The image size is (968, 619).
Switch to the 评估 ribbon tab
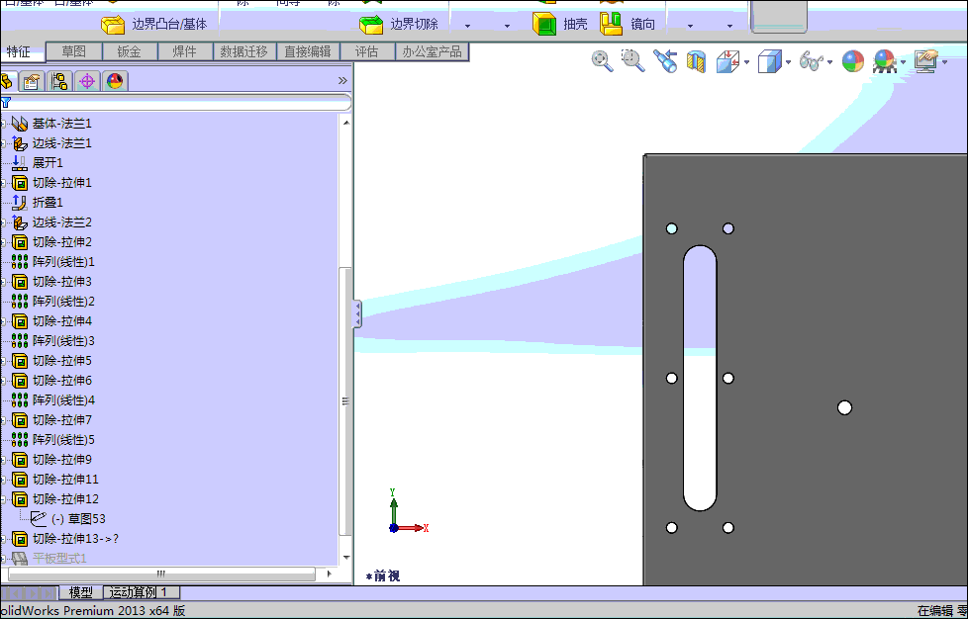tap(366, 51)
